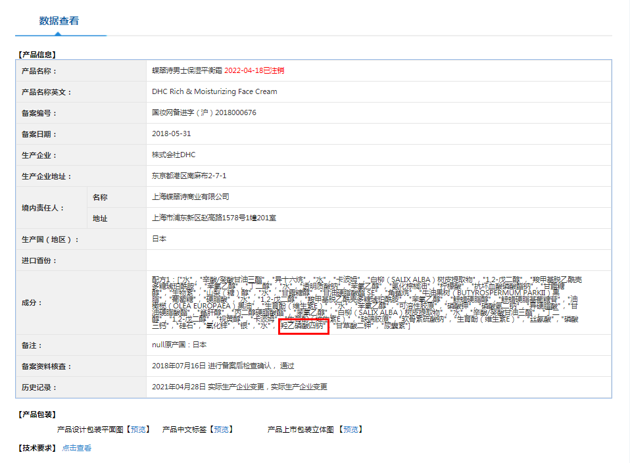Select address 东京都港区南麻布2-7-1
The width and height of the screenshot is (630, 463).
(189, 176)
